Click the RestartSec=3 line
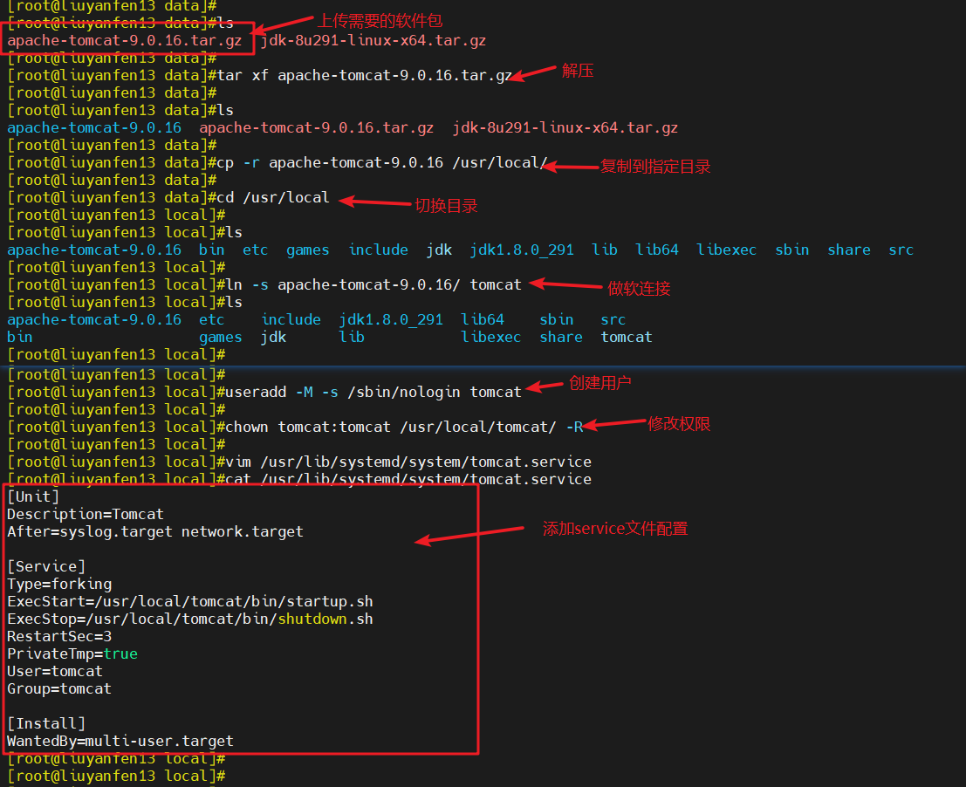This screenshot has height=787, width=966. (x=59, y=636)
